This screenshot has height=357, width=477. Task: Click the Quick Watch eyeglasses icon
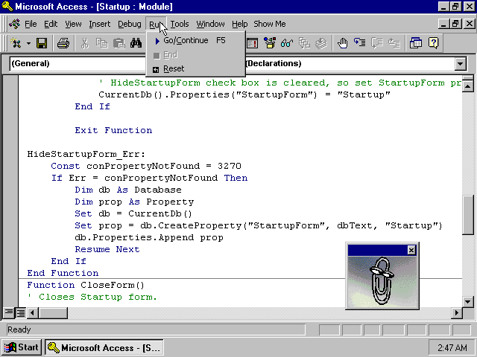(x=286, y=43)
